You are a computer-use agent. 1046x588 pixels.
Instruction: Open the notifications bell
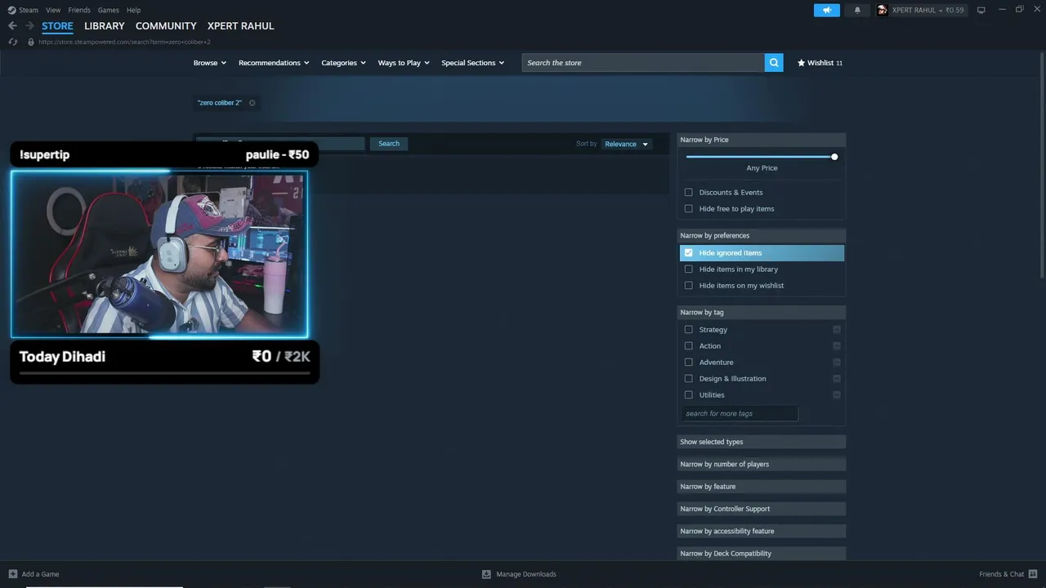857,10
